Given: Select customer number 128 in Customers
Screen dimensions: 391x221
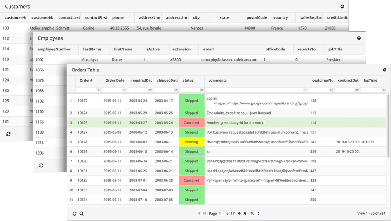Looking at the screenshot, I should click(x=6, y=101).
